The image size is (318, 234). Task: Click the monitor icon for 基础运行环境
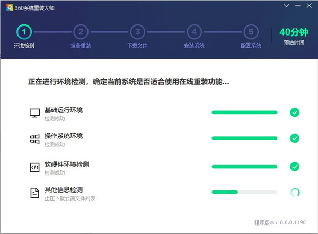coord(35,113)
